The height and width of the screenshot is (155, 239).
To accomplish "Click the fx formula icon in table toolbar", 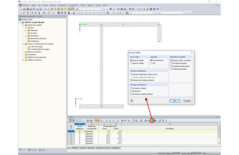I will [x=163, y=120].
